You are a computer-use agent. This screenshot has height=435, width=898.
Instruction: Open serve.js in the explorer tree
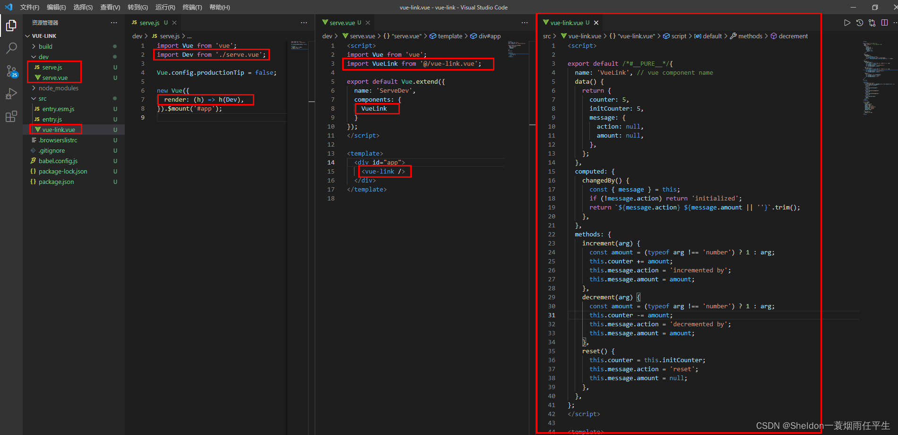tap(74, 67)
